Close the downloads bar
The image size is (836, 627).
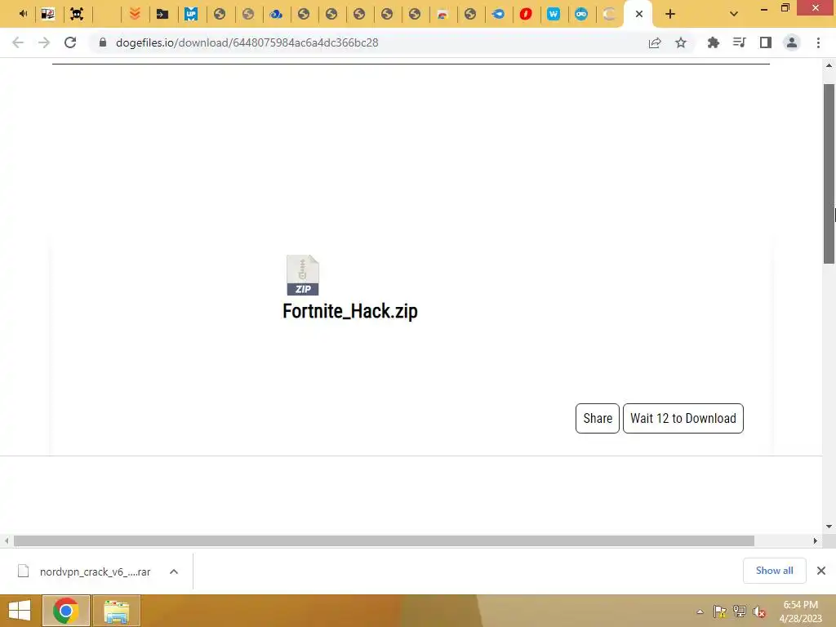[x=821, y=571]
